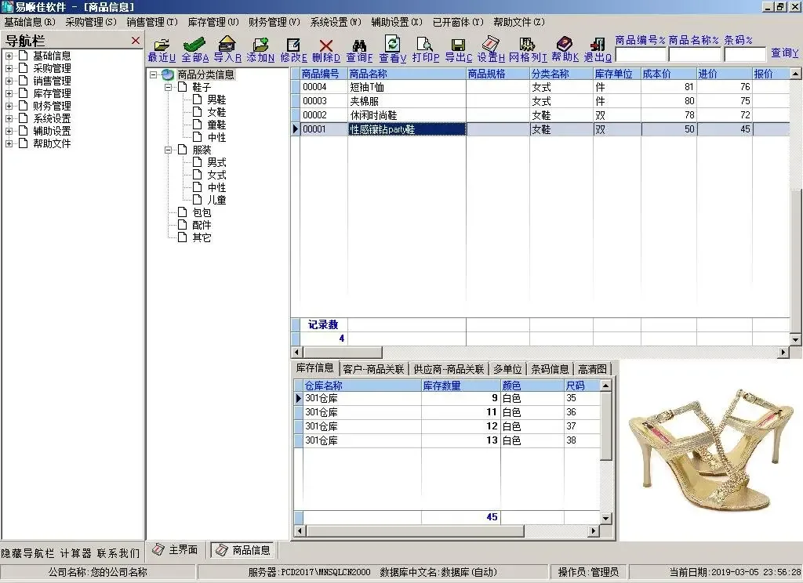Screen dimensions: 803x583
Task: Select the 女鞋 category under 鞋子
Action: click(x=216, y=112)
